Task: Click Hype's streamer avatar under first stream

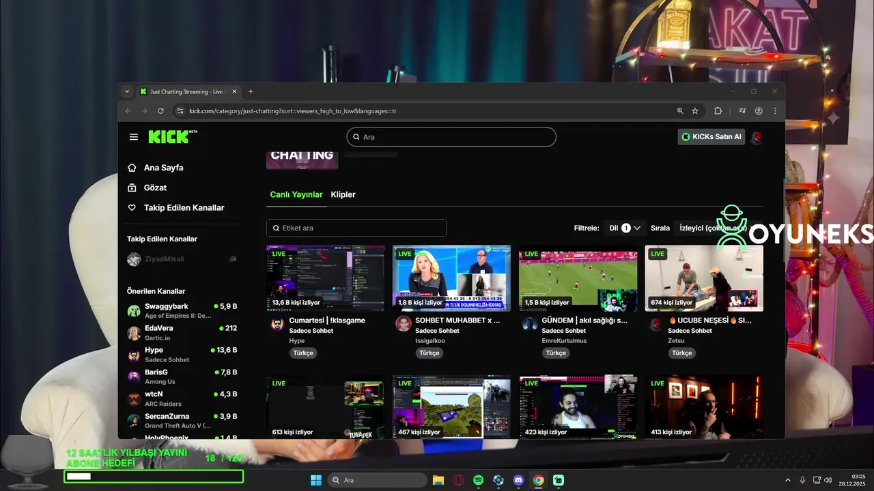Action: pos(277,324)
